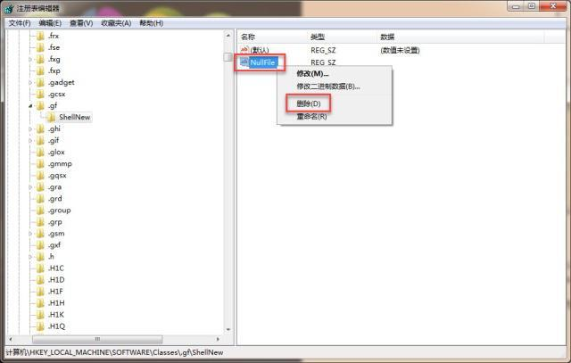The width and height of the screenshot is (571, 363).
Task: Select the .H1C key folder icon
Action: (40, 268)
